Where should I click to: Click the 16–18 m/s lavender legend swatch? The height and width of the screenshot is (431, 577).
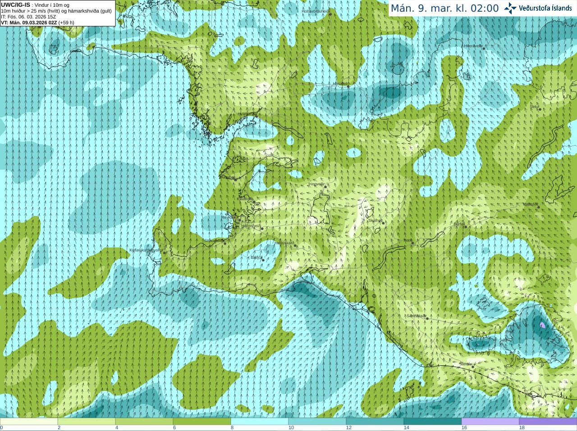490,422
